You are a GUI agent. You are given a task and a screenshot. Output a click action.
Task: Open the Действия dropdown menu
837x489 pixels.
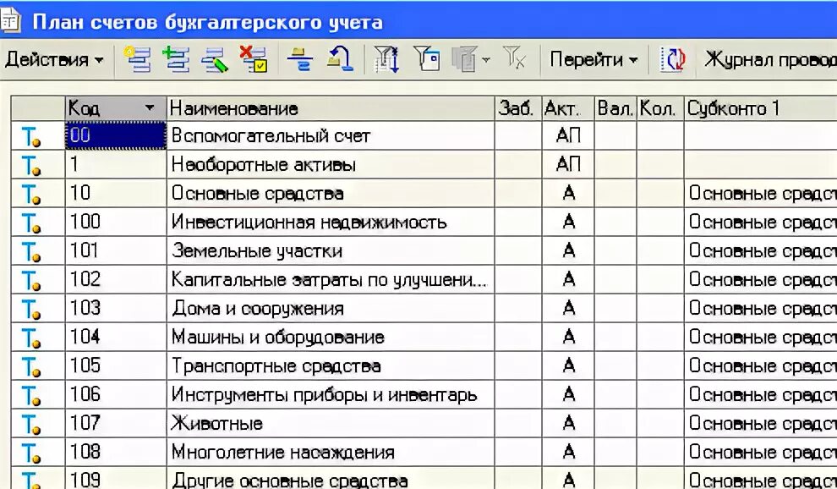[54, 59]
